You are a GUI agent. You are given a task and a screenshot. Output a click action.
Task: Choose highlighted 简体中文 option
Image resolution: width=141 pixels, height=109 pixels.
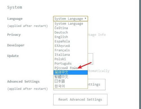coord(70,72)
